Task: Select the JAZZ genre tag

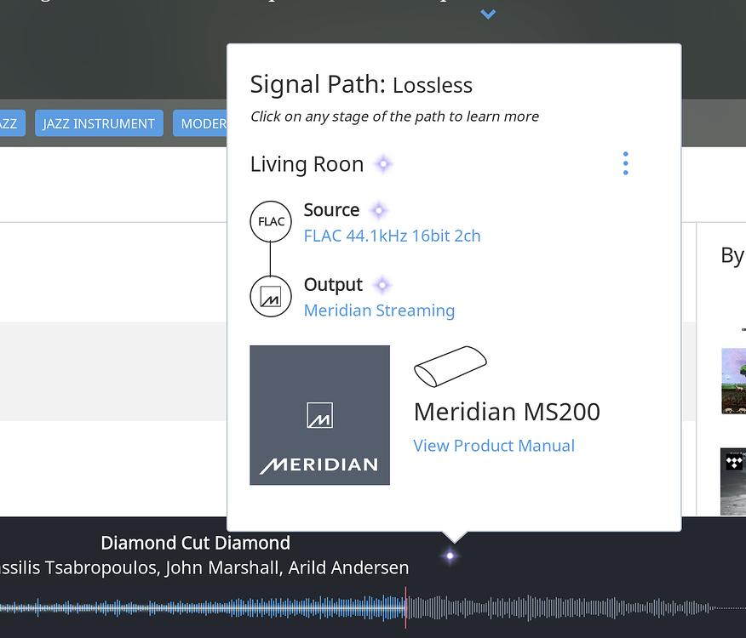Action: point(9,123)
